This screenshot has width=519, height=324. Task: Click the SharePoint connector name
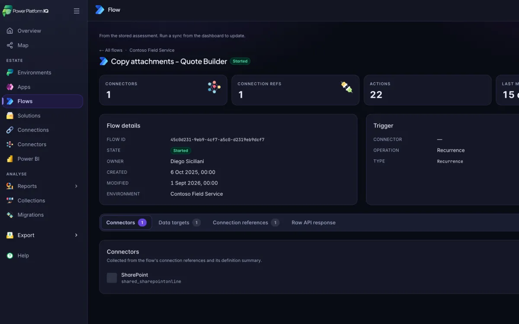(135, 275)
